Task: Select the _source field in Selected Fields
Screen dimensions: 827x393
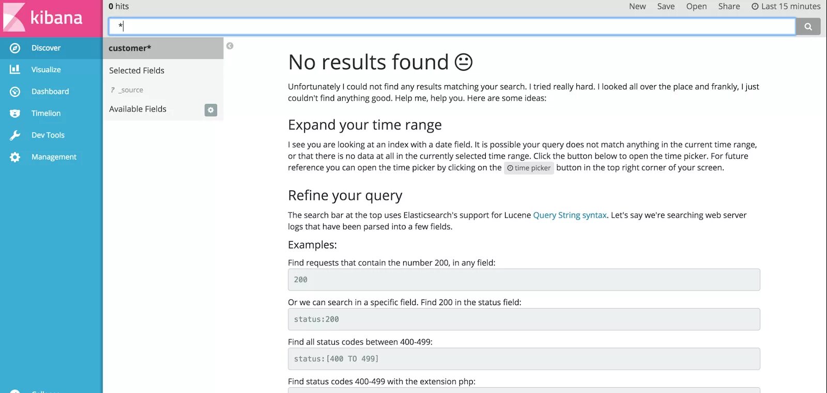Action: [x=132, y=90]
